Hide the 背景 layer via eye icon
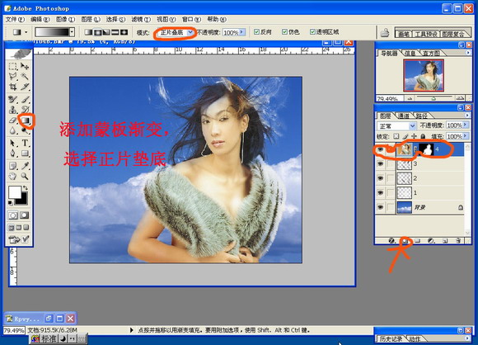 (381, 207)
